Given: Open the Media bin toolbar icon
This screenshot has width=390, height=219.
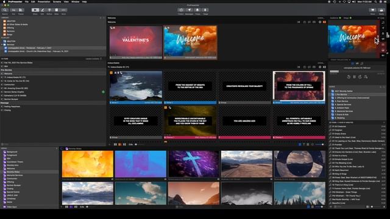Looking at the screenshot, I should (381, 10).
